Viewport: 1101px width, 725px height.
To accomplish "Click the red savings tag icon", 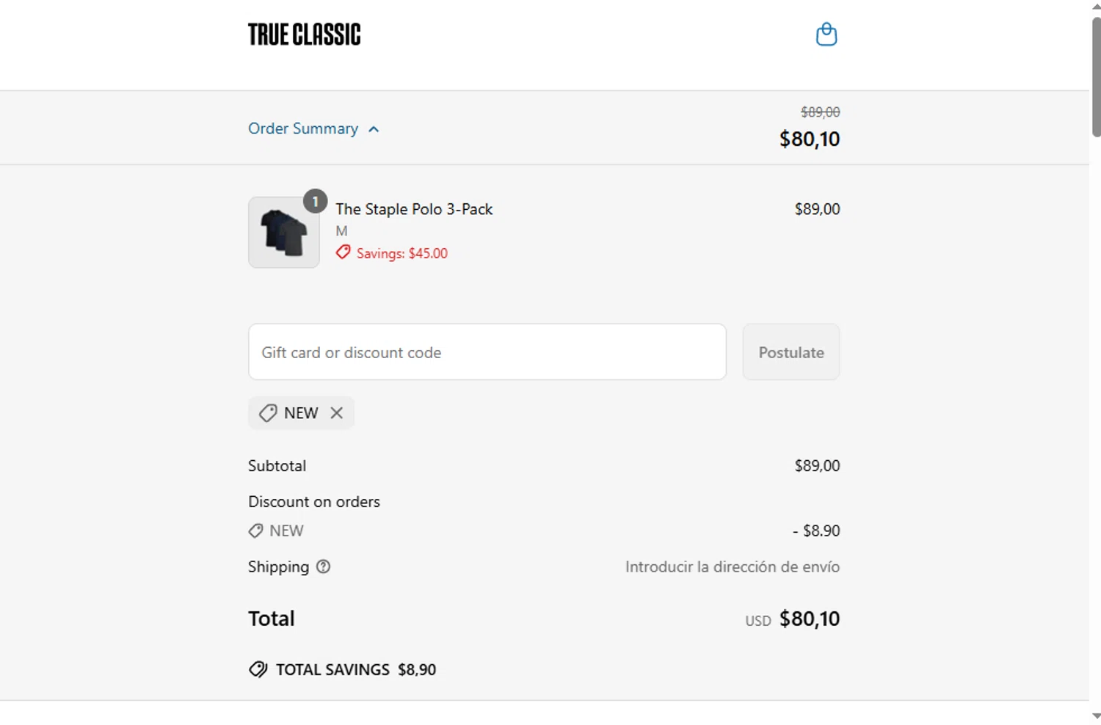I will click(343, 252).
